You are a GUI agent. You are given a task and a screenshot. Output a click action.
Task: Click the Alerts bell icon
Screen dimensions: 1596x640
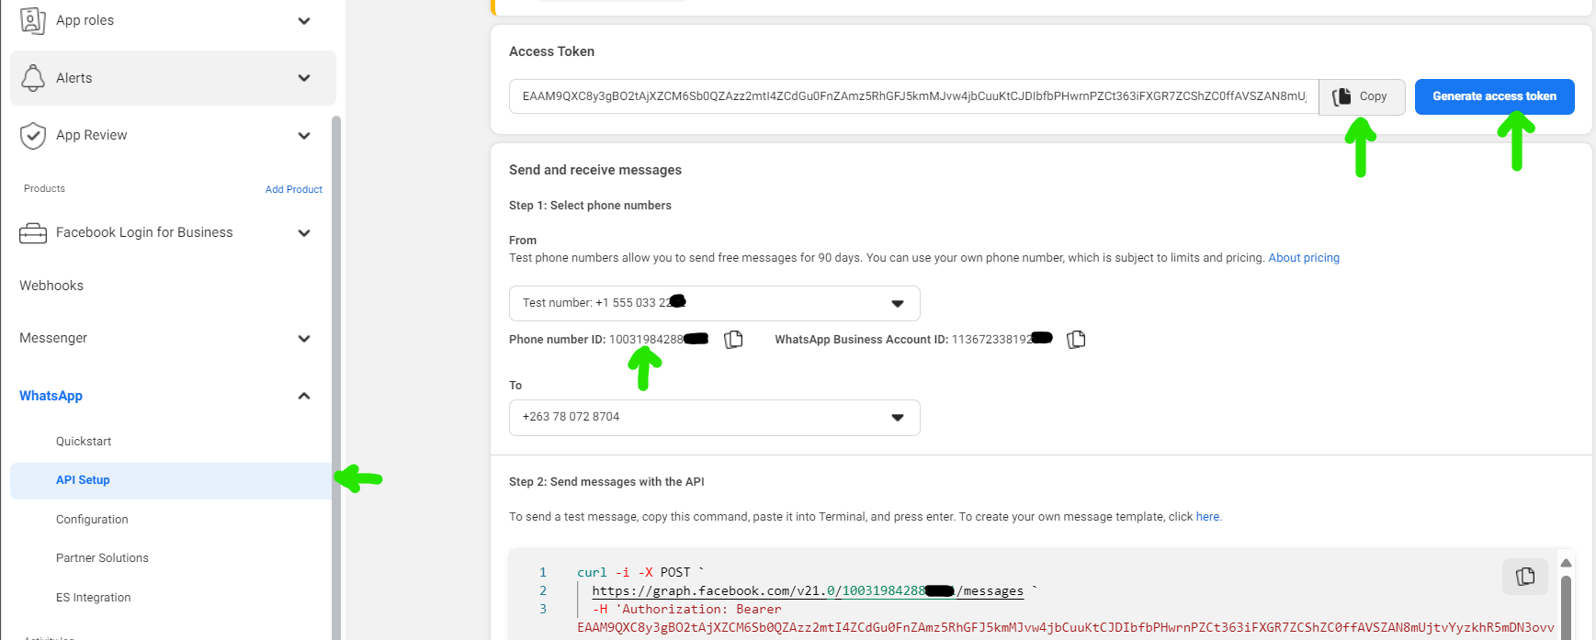[x=33, y=78]
